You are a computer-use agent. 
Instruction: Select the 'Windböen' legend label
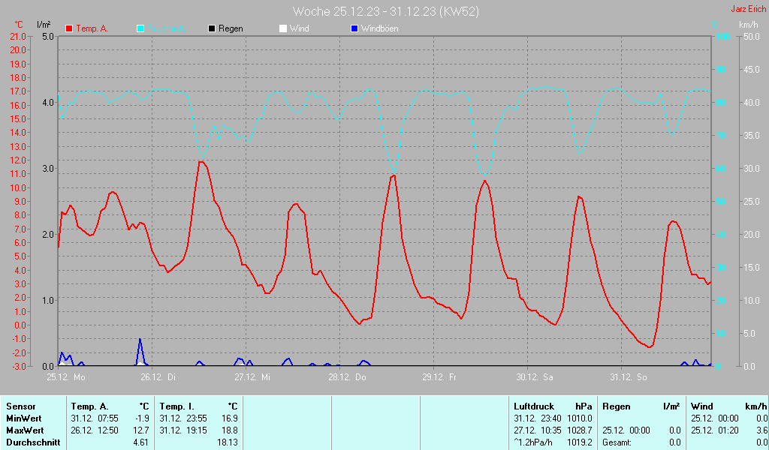379,28
